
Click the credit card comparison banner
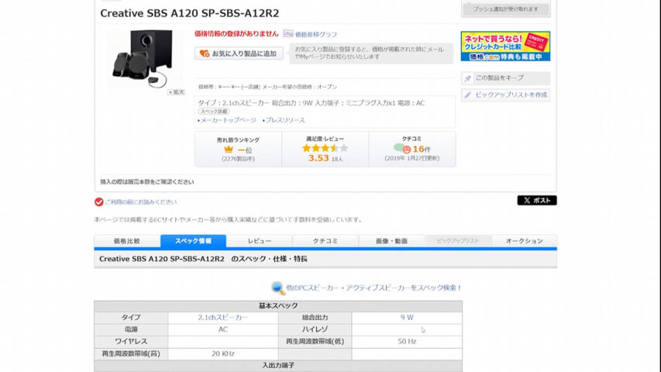point(505,46)
